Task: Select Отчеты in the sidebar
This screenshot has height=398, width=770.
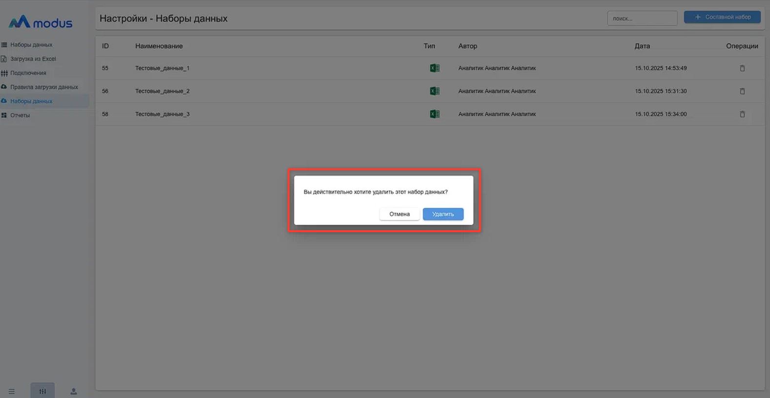Action: pos(20,116)
